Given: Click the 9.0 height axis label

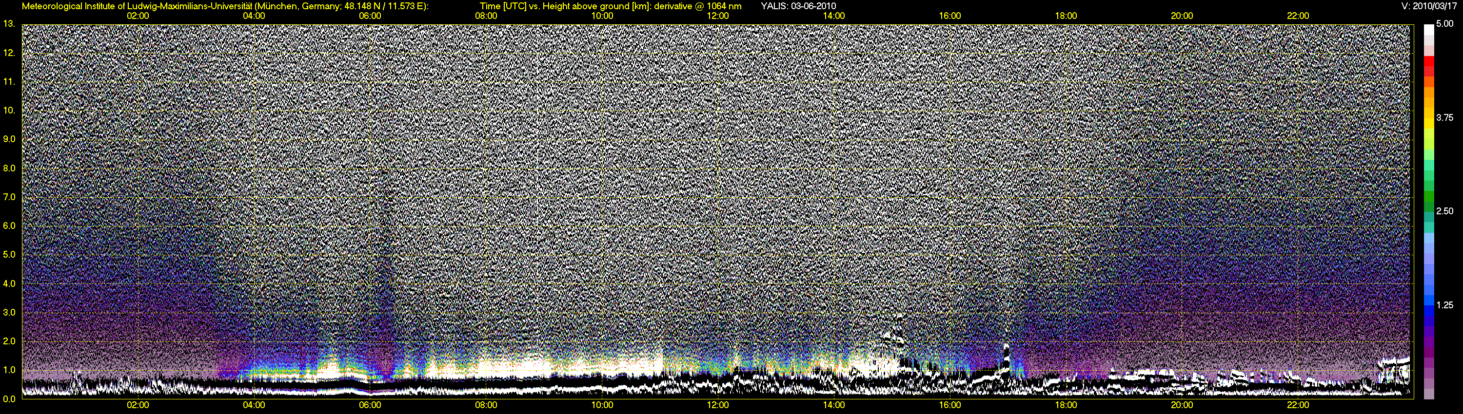Looking at the screenshot, I should [8, 139].
